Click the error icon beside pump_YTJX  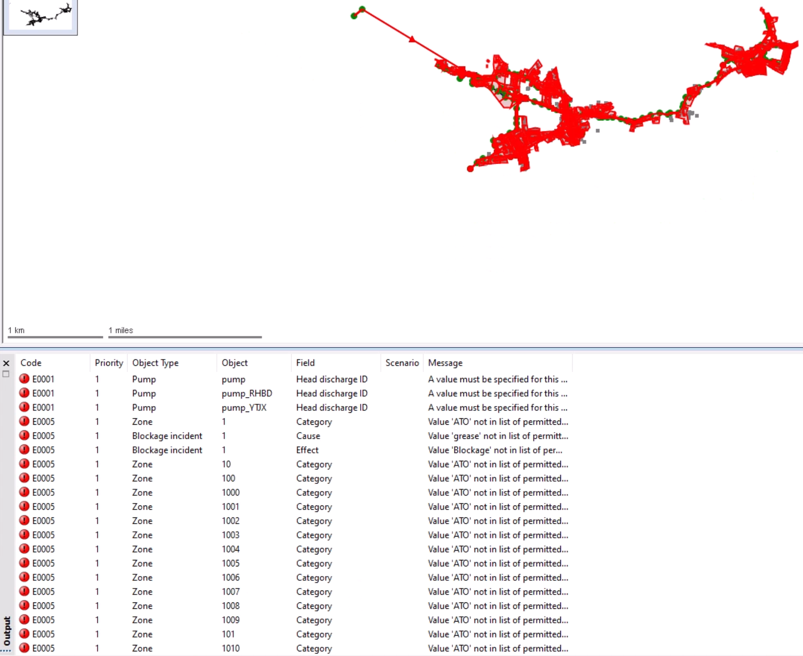point(24,407)
